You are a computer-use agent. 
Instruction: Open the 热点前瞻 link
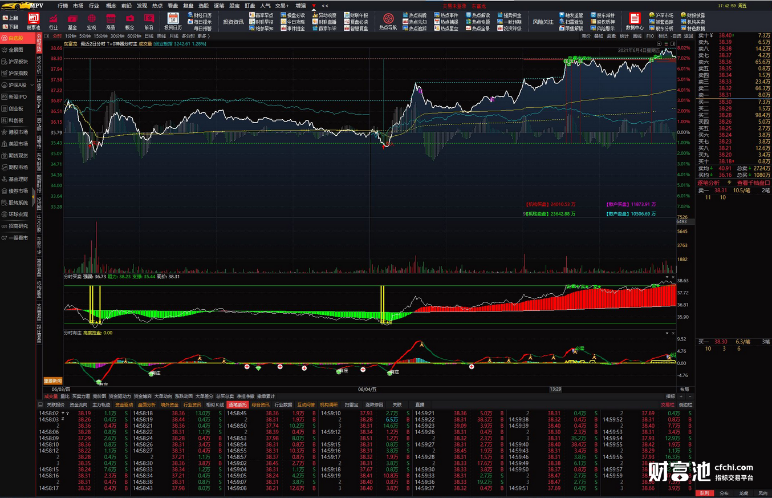415,15
